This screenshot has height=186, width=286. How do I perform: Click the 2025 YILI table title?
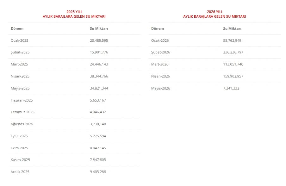74,14
